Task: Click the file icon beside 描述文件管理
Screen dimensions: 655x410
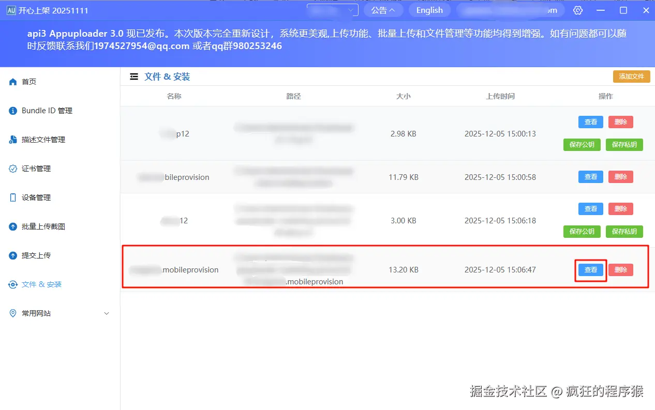Action: click(x=13, y=140)
